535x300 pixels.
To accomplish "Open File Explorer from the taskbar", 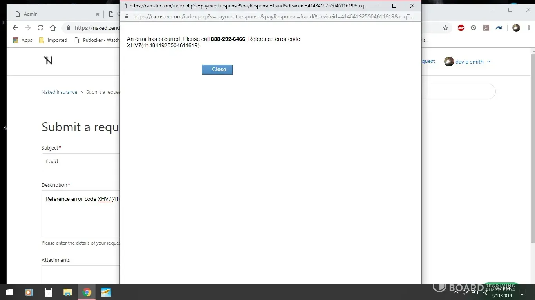I will 68,292.
